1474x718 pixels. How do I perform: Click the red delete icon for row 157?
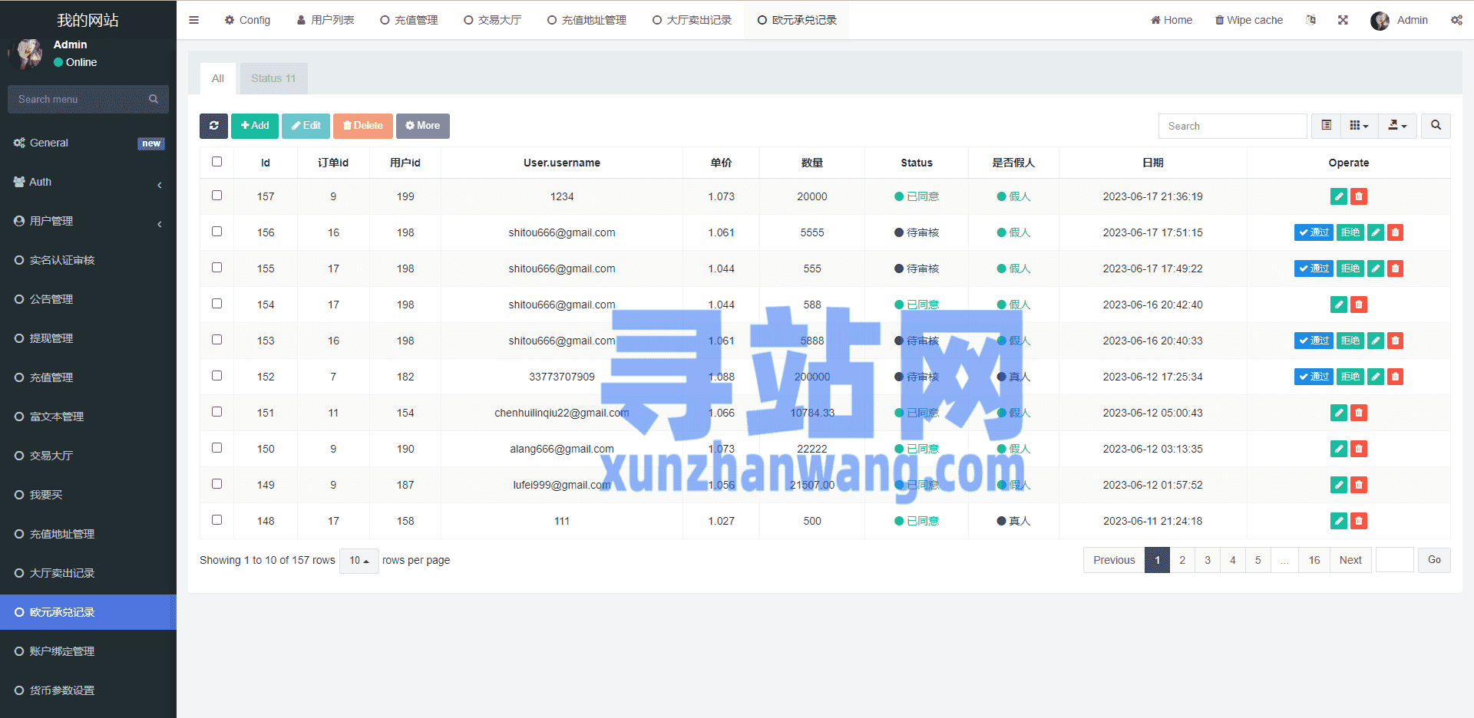(x=1358, y=196)
